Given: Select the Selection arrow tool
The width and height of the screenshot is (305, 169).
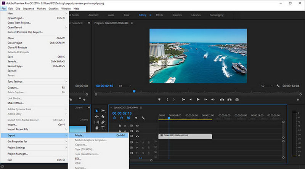Looking at the screenshot, I should pos(97,111).
